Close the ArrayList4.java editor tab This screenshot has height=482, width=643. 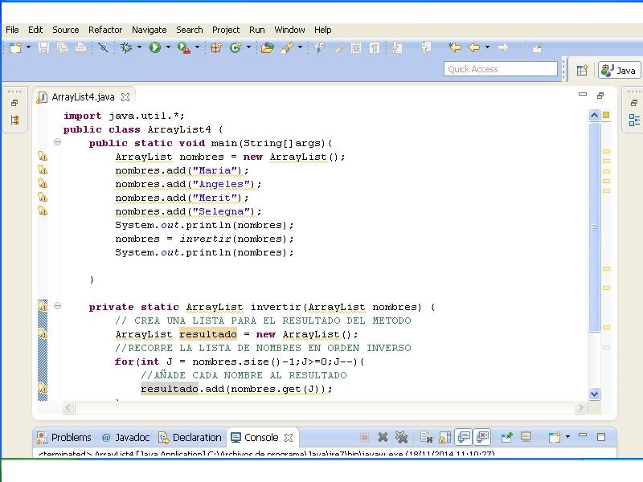click(x=125, y=97)
